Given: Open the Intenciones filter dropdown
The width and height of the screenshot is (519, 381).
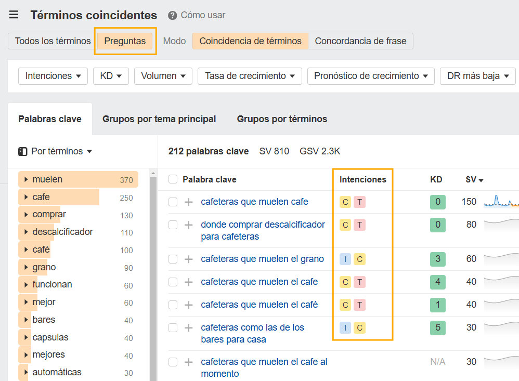Looking at the screenshot, I should point(53,76).
